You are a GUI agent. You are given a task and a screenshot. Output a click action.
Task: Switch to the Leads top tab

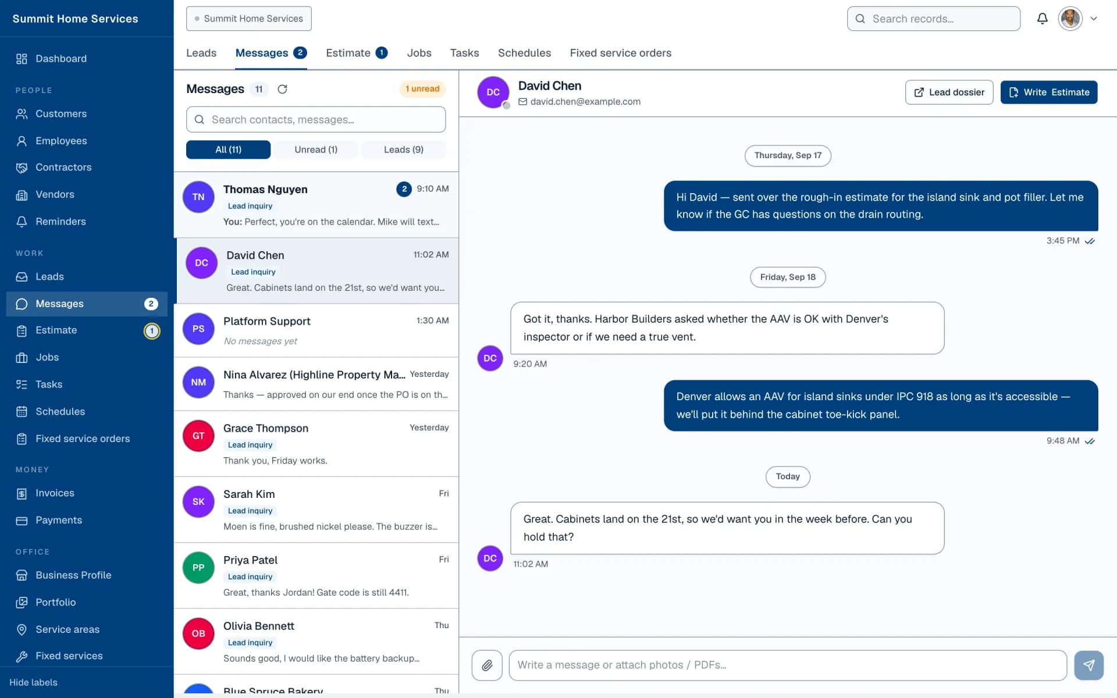point(201,53)
